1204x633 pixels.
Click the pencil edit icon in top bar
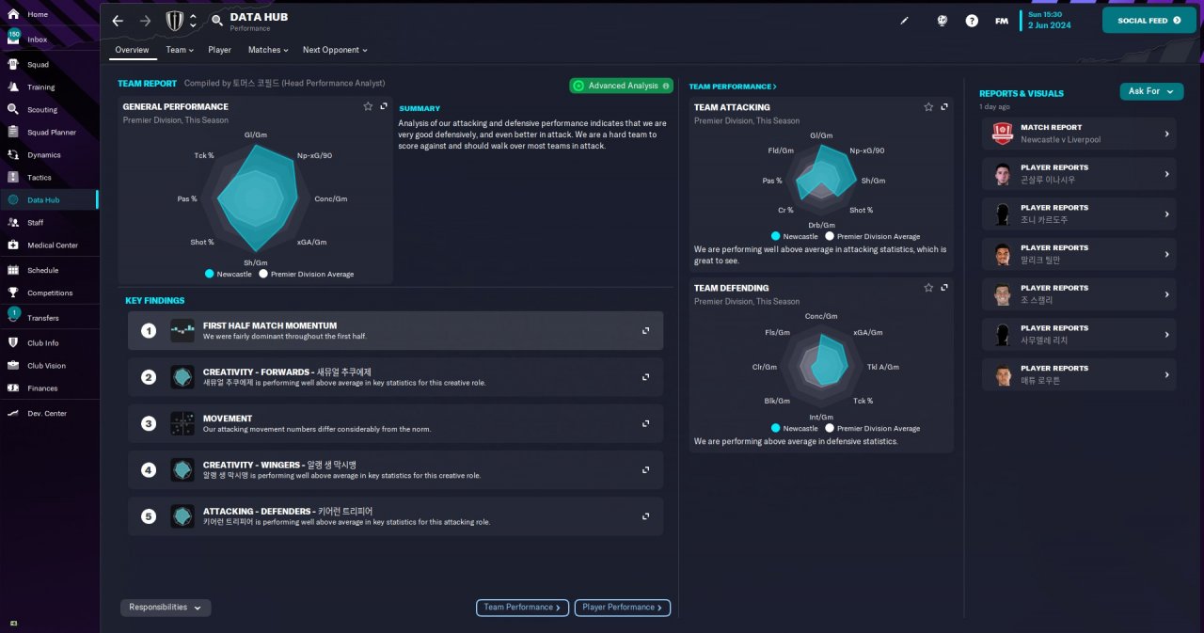905,21
